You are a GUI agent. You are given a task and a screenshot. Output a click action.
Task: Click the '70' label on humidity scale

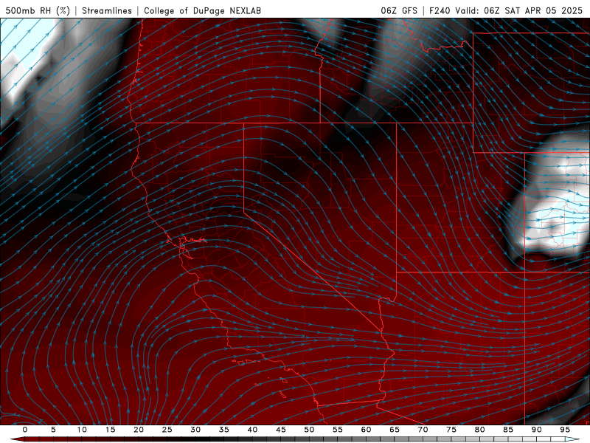pos(423,430)
